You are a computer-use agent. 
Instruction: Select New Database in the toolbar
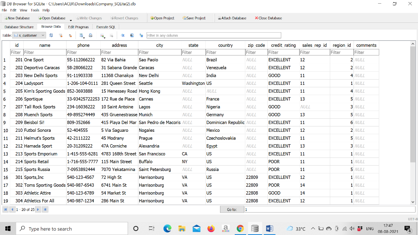18,18
